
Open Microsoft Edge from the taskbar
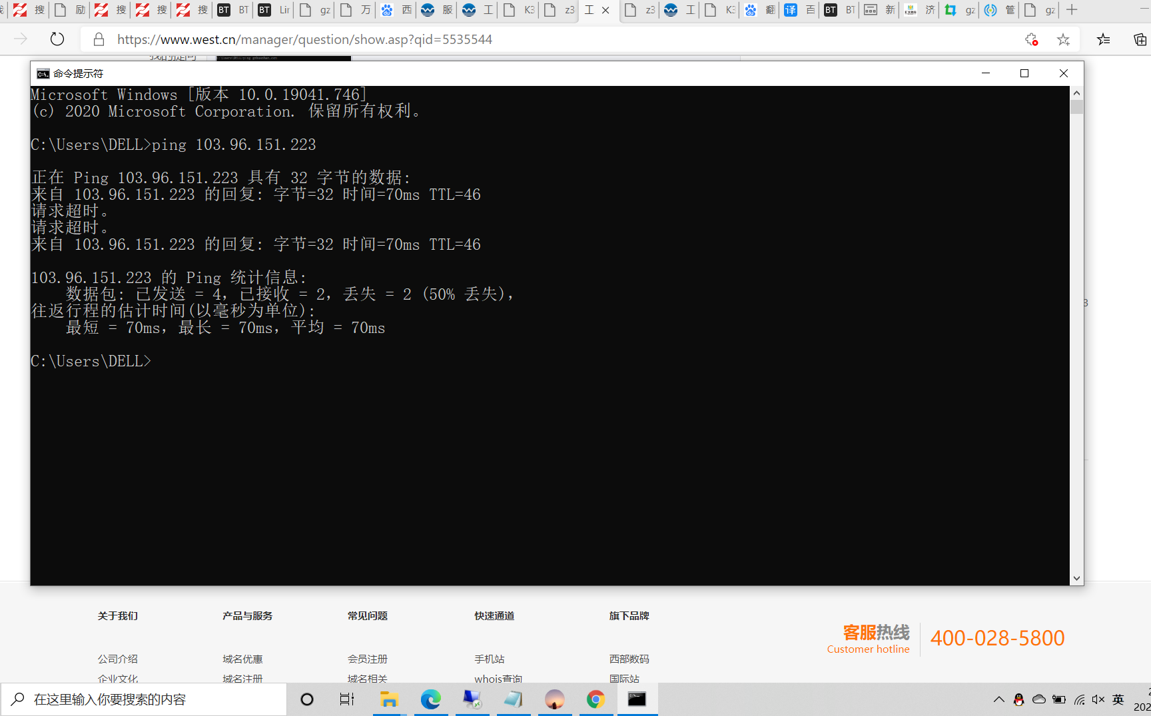point(430,699)
